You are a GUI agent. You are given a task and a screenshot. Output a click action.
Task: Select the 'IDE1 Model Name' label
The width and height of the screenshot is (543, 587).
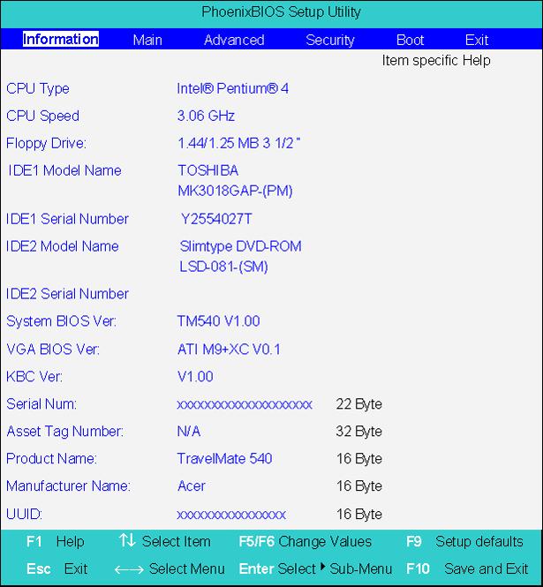point(64,170)
